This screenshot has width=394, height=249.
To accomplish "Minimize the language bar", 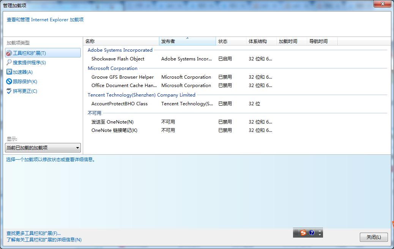I will [320, 231].
